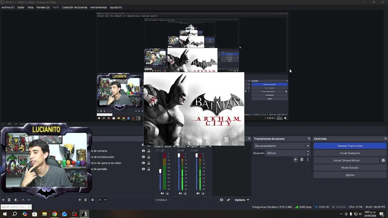
Task: Configure virtual camera gear icon
Action: click(x=383, y=160)
